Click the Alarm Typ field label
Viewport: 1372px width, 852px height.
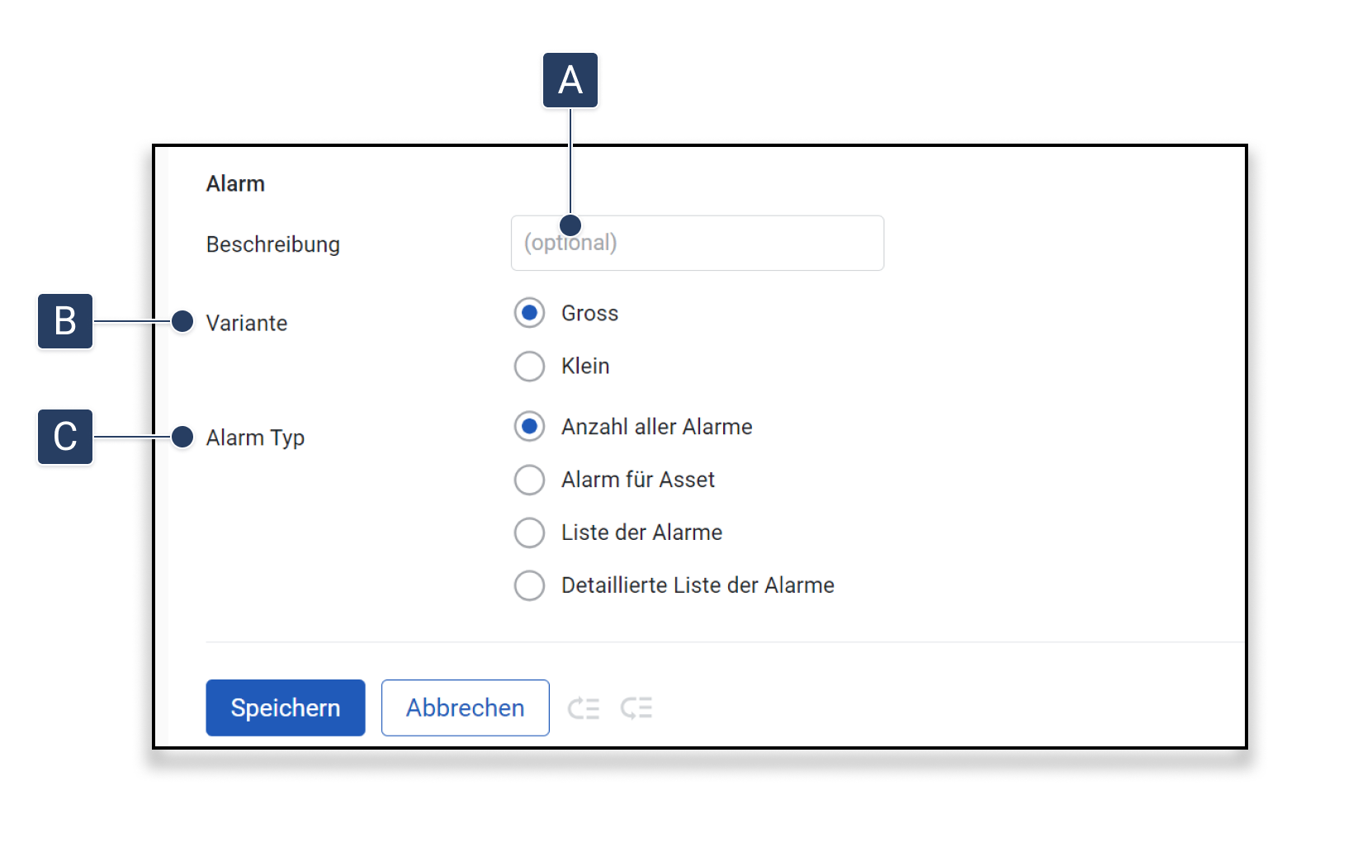(x=255, y=438)
